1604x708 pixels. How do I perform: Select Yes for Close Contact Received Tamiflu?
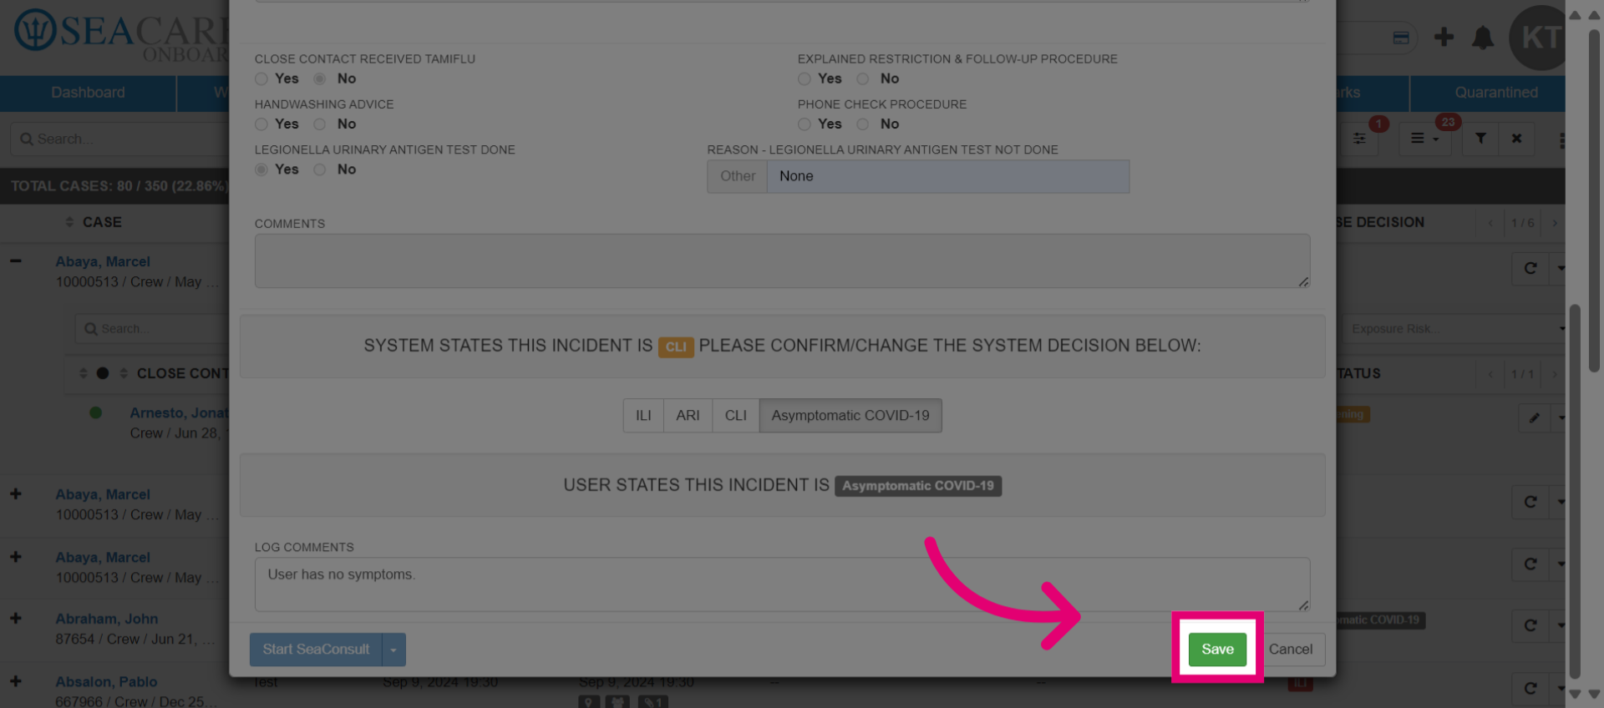click(261, 78)
